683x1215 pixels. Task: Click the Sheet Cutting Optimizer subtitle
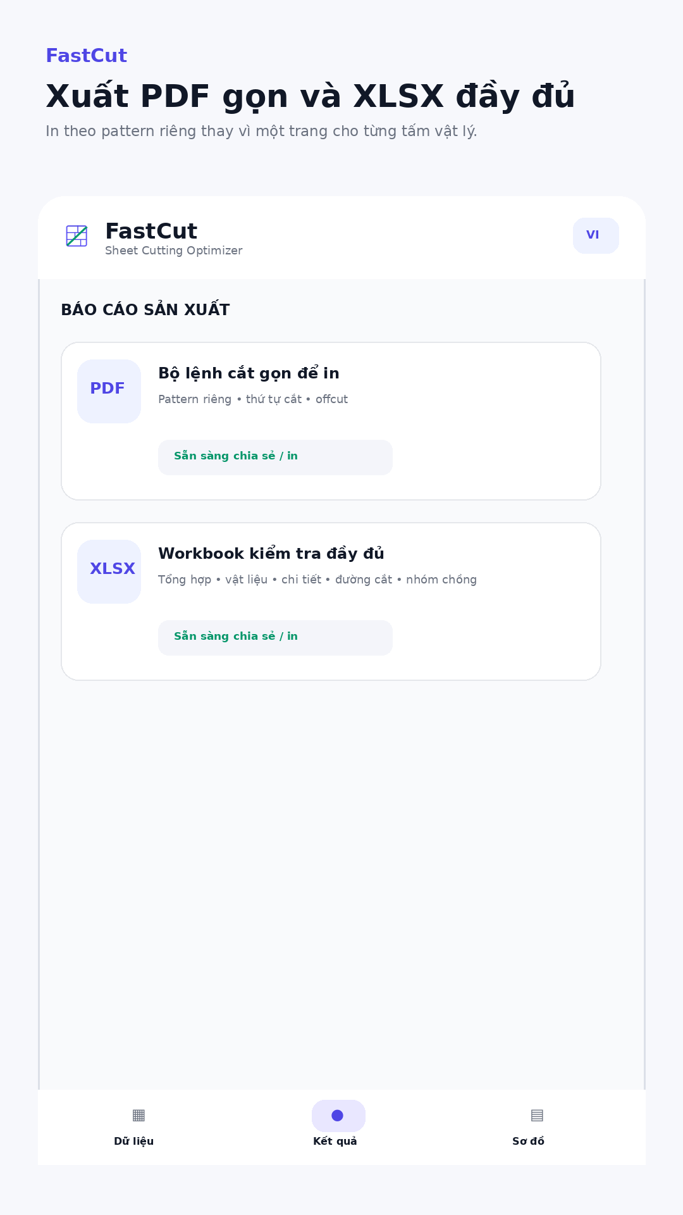click(x=174, y=251)
